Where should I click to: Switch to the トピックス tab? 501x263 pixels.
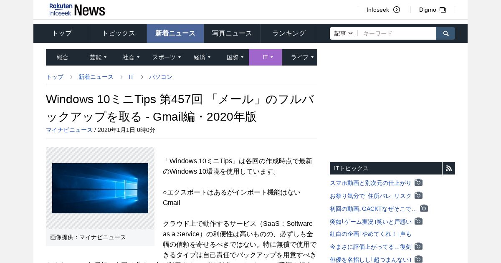click(x=119, y=33)
